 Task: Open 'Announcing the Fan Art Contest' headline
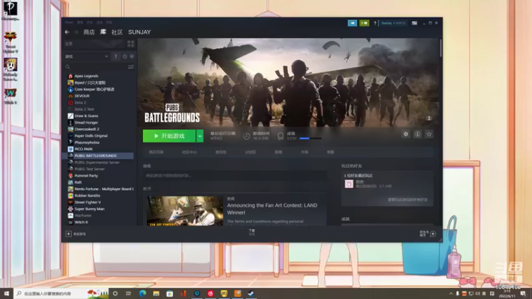coord(272,209)
